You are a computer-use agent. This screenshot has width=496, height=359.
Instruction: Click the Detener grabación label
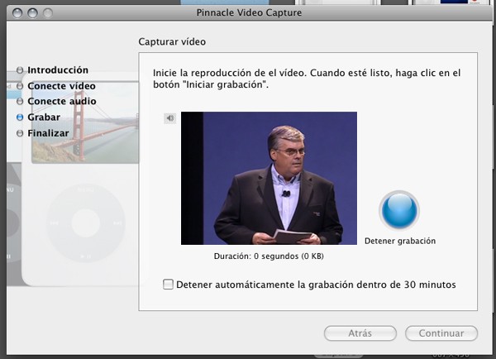[400, 241]
